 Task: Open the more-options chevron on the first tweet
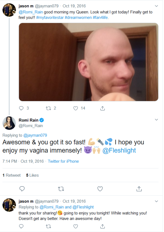[x=156, y=6]
